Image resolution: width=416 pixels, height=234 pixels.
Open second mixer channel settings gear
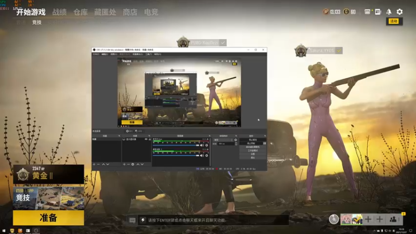[x=206, y=155]
